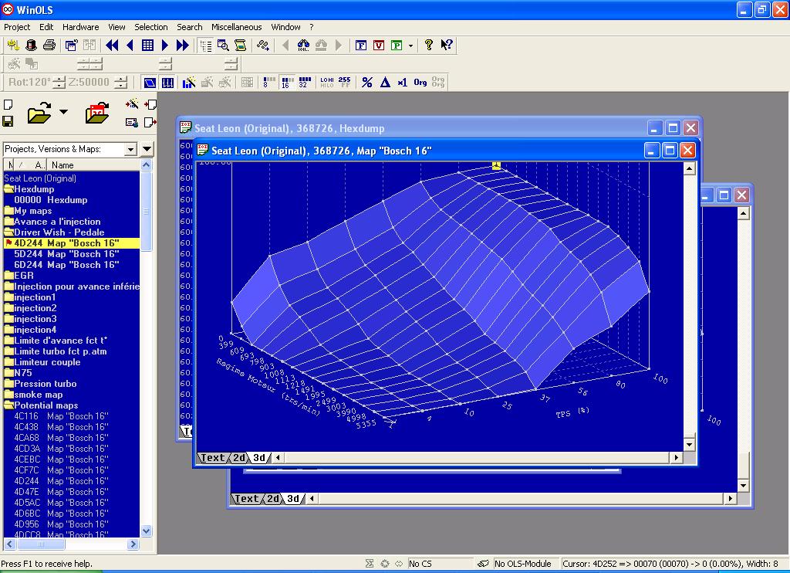790x573 pixels.
Task: Select 00000 Hexdump entry
Action: point(50,200)
